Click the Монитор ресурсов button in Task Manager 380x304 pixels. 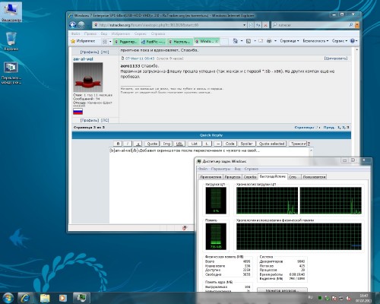coord(282,290)
